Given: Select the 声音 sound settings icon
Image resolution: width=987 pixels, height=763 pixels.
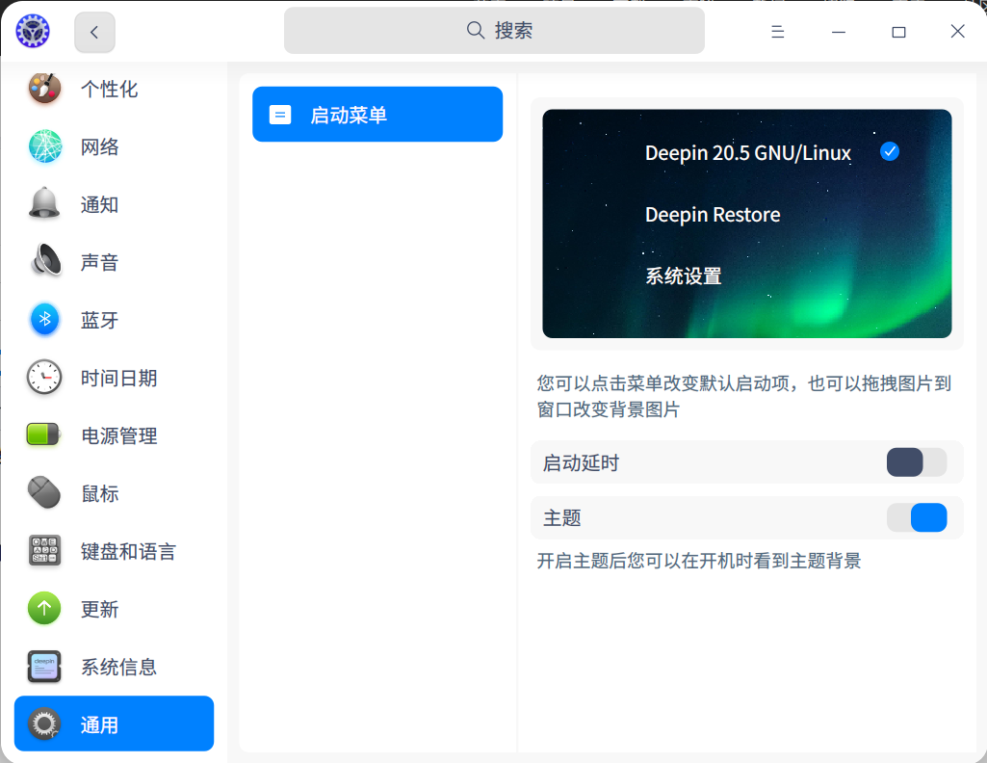Looking at the screenshot, I should tap(44, 262).
